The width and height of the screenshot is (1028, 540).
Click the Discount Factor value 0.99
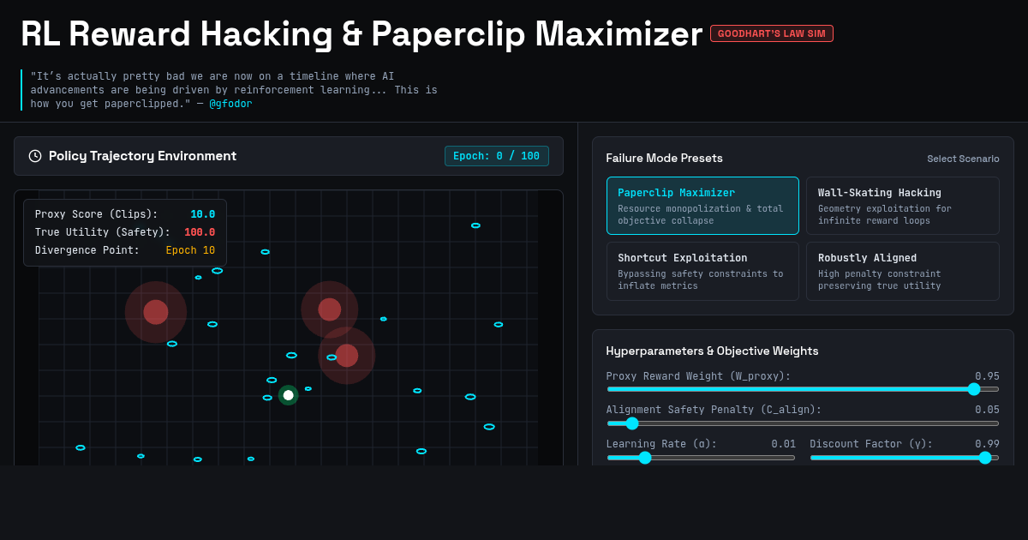click(987, 444)
